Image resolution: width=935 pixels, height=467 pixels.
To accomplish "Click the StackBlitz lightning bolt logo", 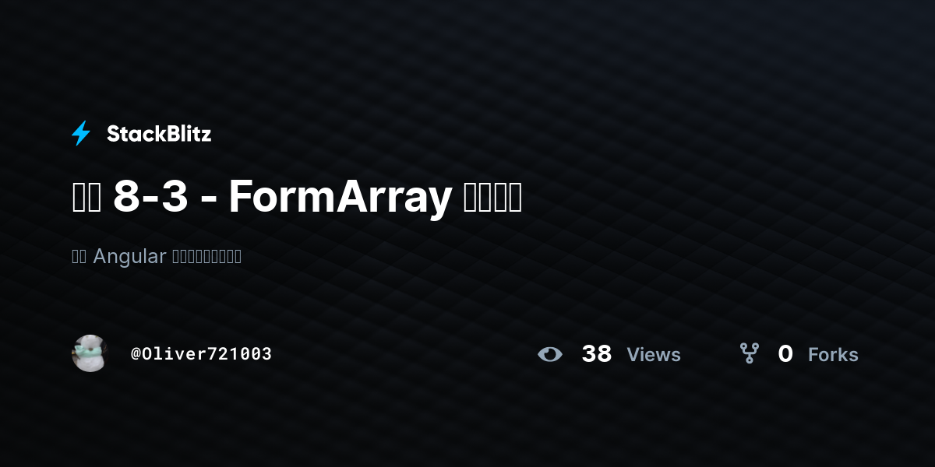I will pos(81,133).
